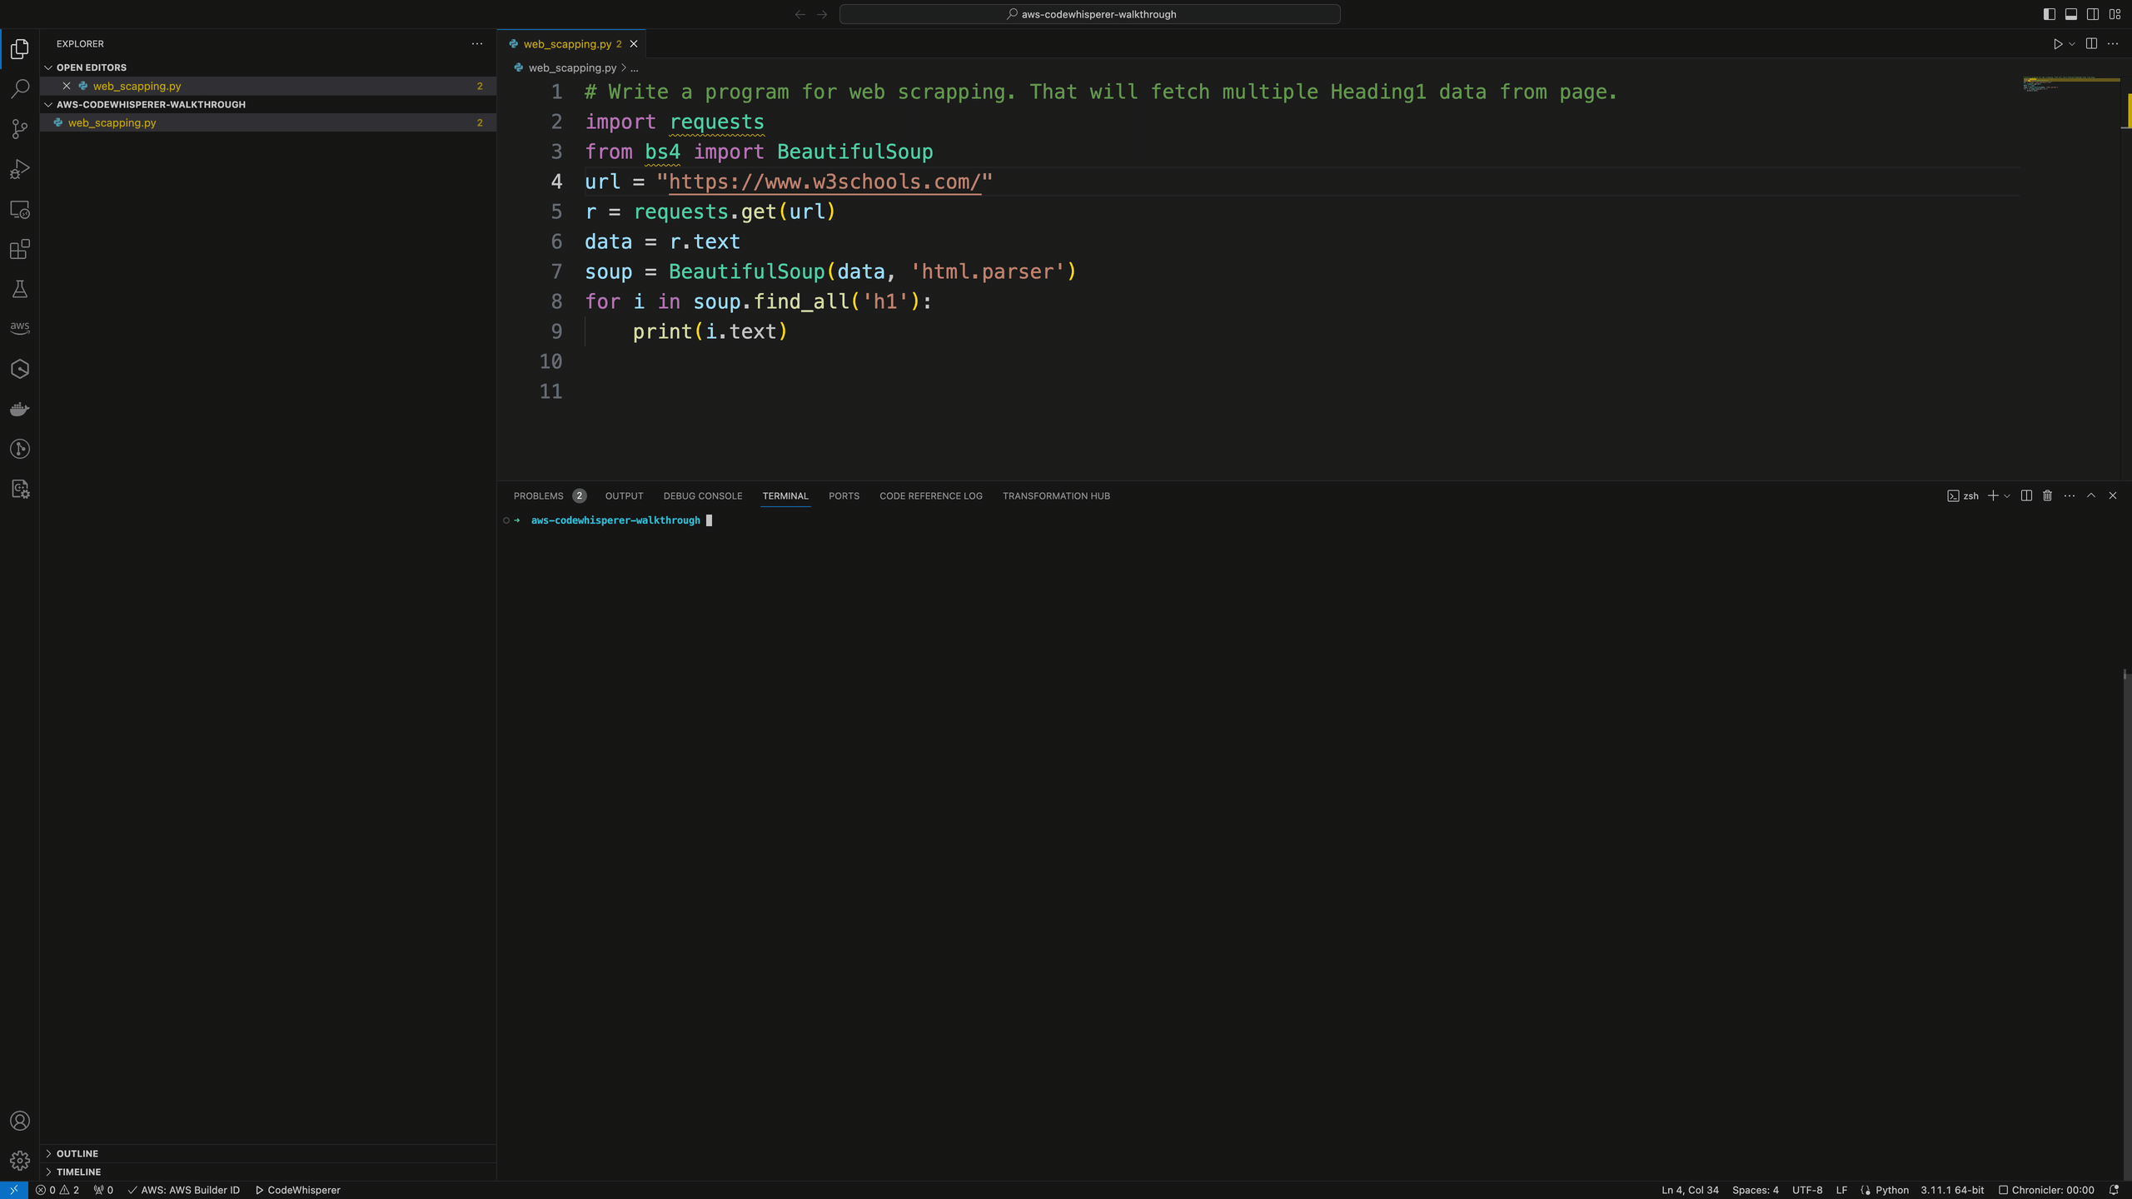Open the launch profile dropdown beside new terminal
This screenshot has height=1199, width=2132.
coord(2007,495)
